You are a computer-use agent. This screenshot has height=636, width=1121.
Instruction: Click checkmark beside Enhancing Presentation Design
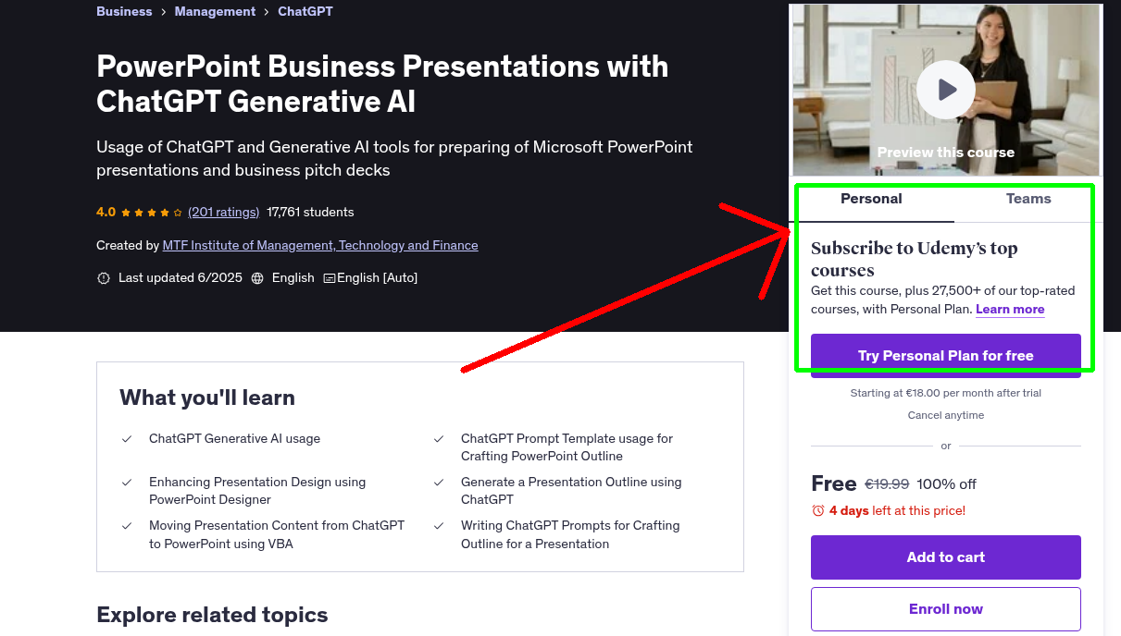click(127, 483)
